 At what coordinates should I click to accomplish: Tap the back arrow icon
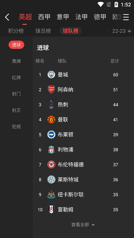click(x=7, y=17)
